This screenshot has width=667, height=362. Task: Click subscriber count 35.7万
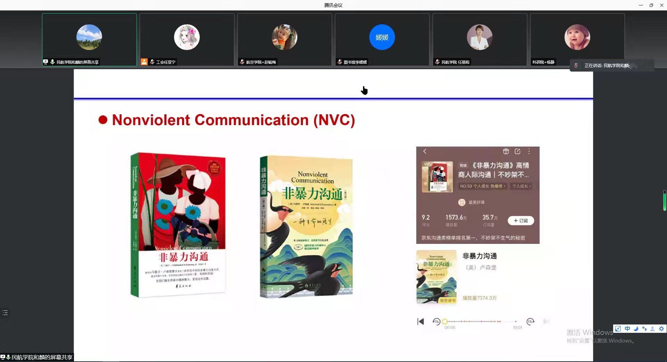pyautogui.click(x=490, y=217)
